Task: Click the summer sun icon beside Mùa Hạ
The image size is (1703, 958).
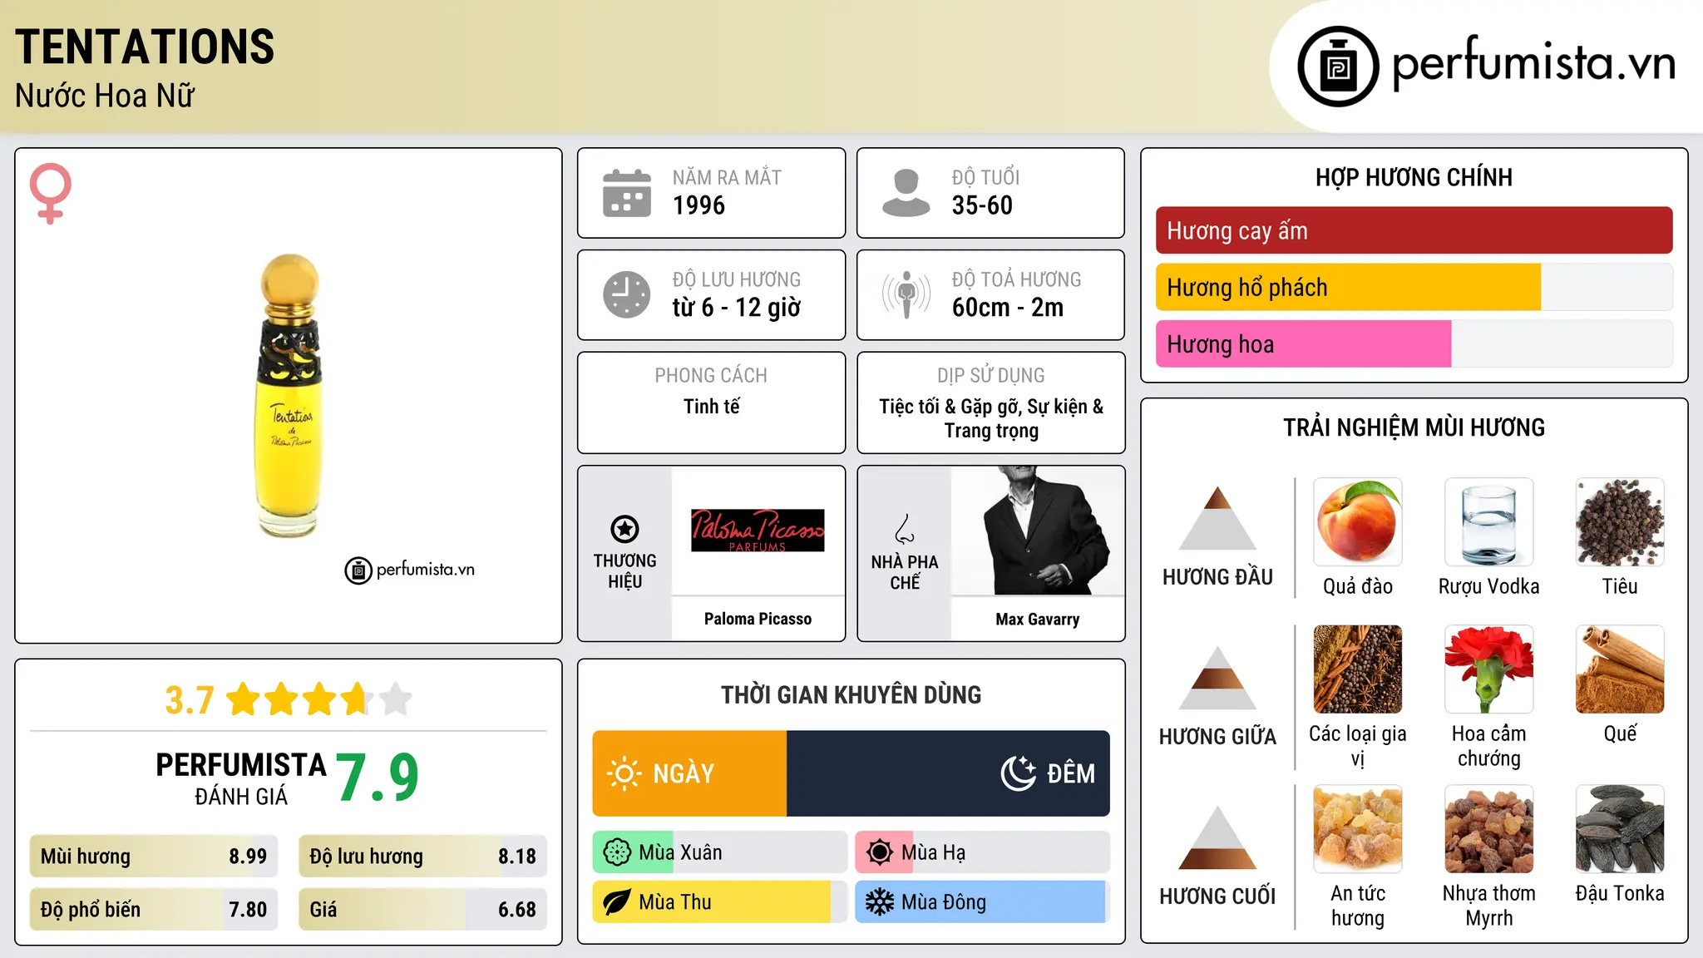Action: pos(880,852)
